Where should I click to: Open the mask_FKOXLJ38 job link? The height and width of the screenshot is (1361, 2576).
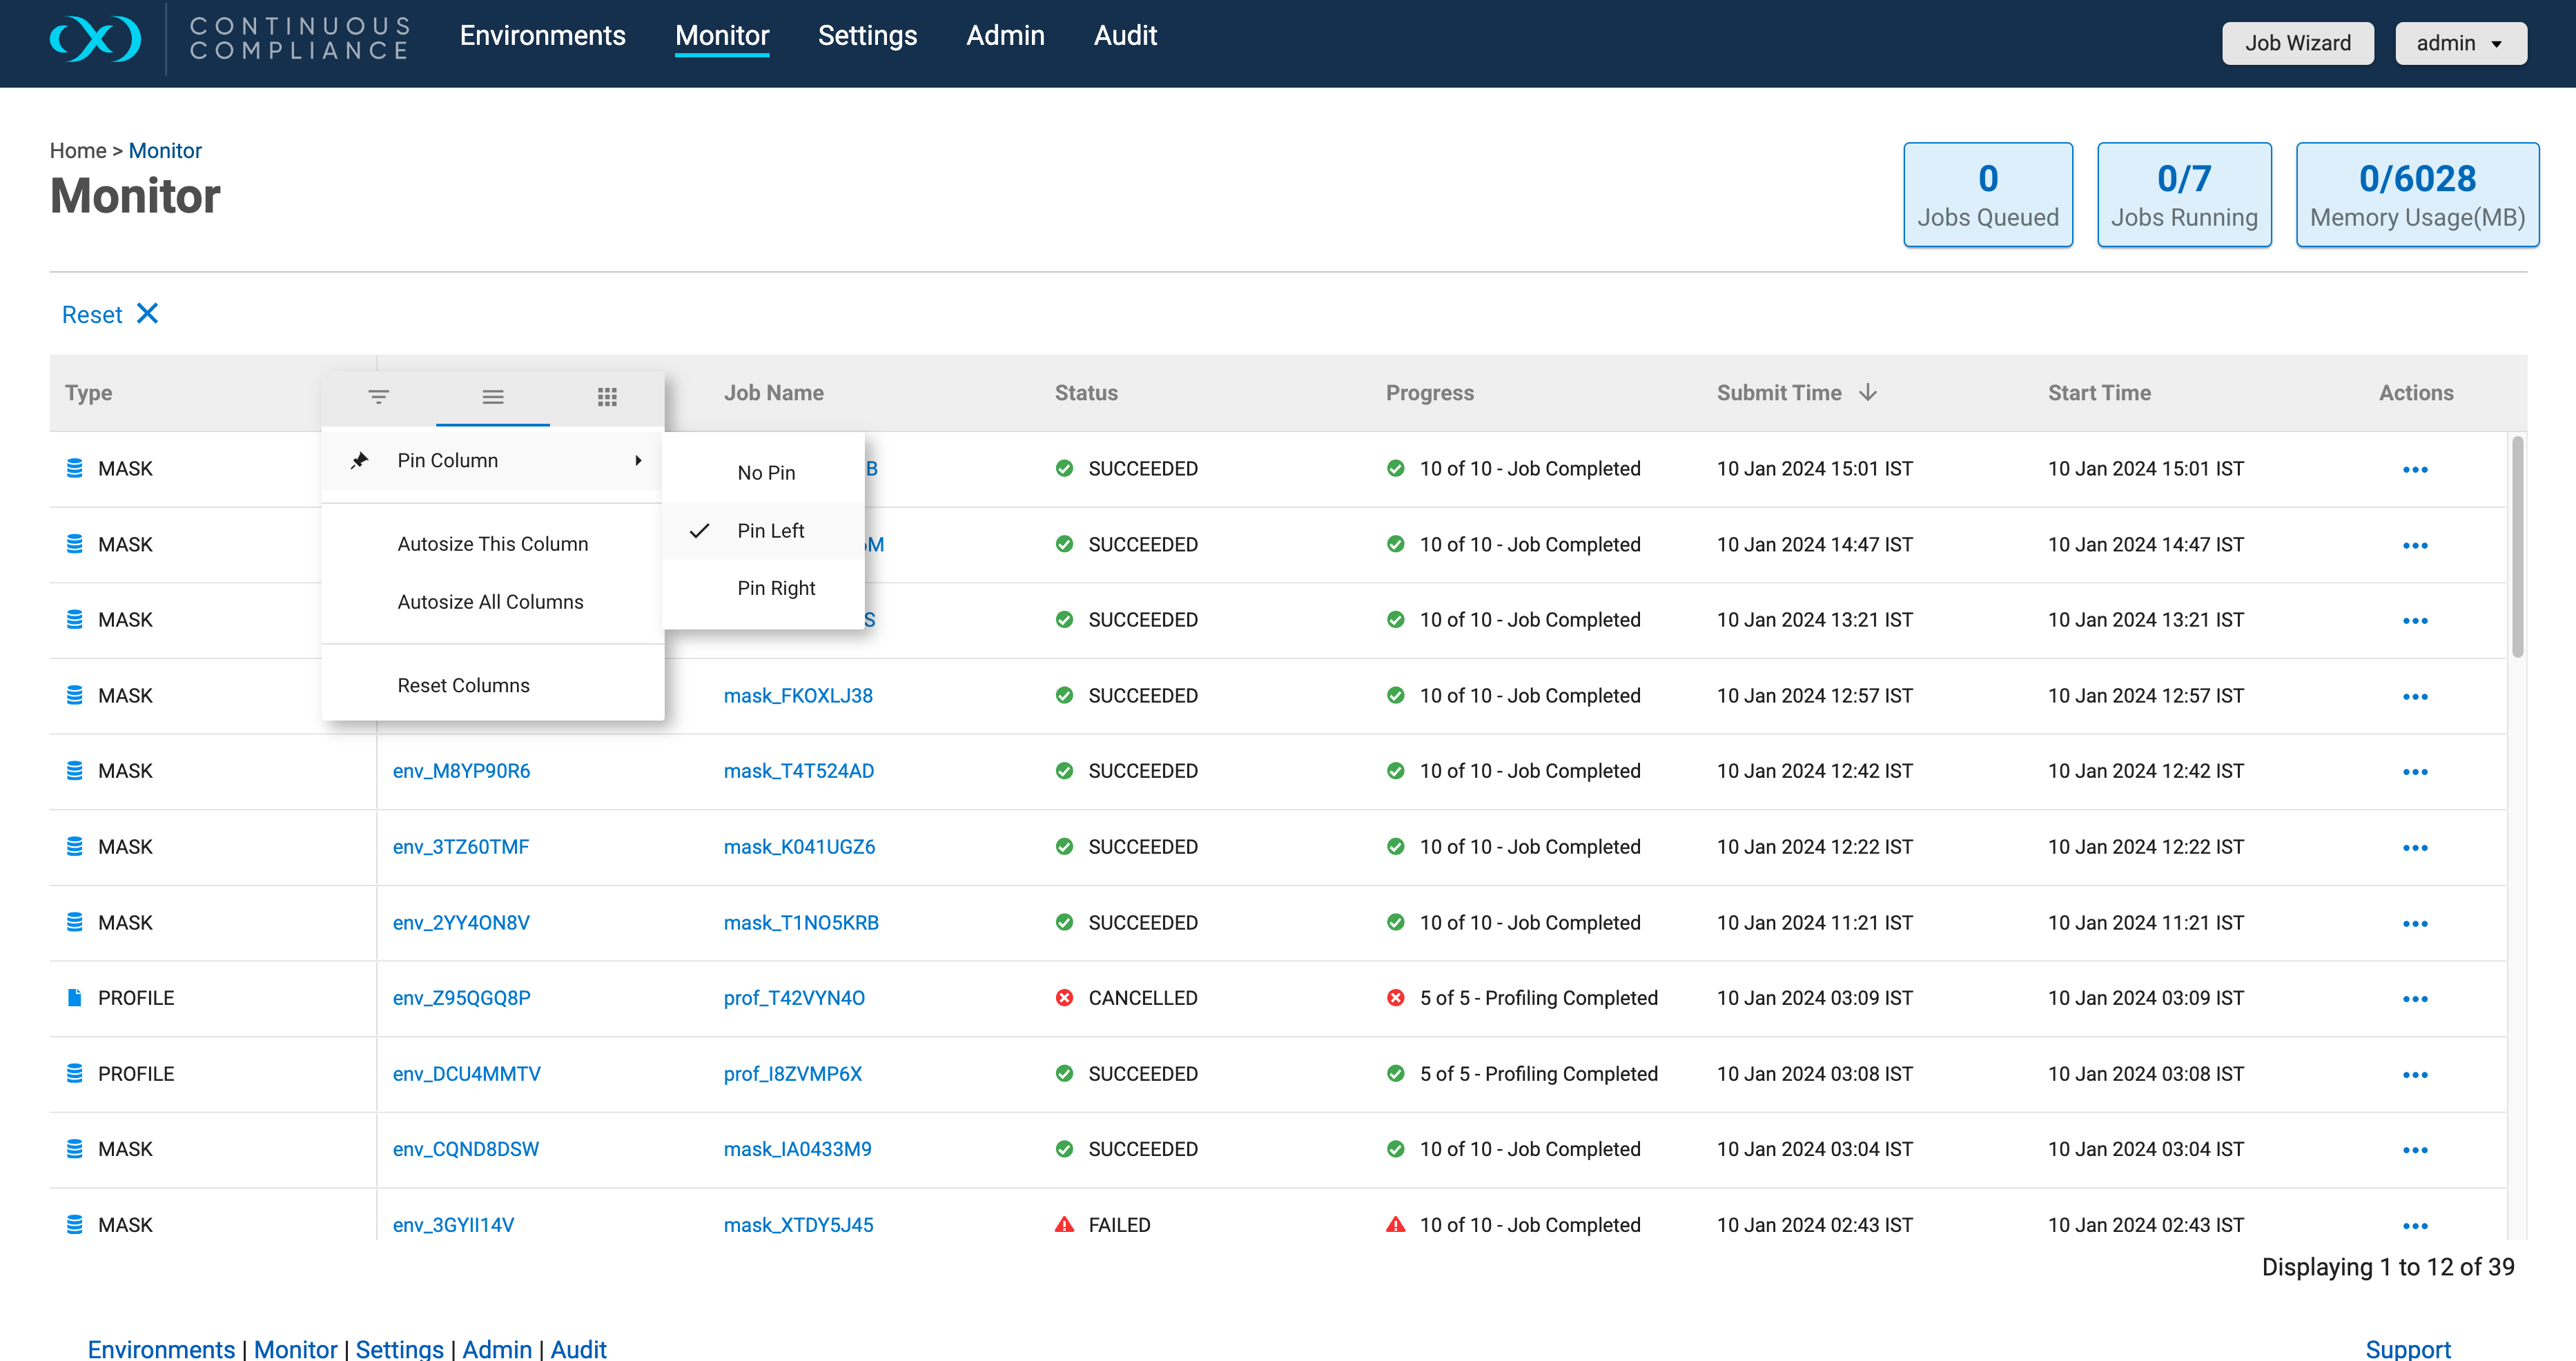798,696
